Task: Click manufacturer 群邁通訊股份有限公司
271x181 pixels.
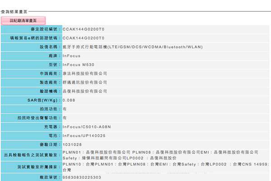Action: pos(85,82)
